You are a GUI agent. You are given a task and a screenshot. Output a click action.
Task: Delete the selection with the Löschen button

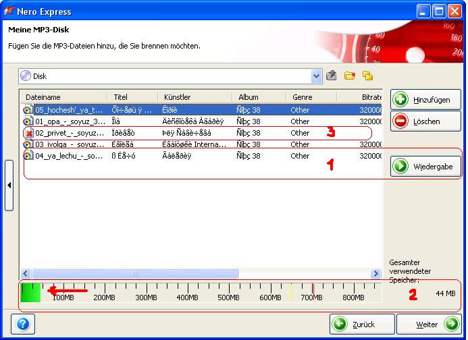(x=425, y=121)
